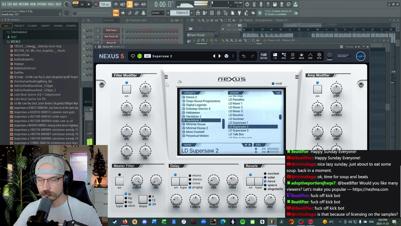The width and height of the screenshot is (401, 226).
Task: Toggle Reverb on button
Action: [x=250, y=181]
